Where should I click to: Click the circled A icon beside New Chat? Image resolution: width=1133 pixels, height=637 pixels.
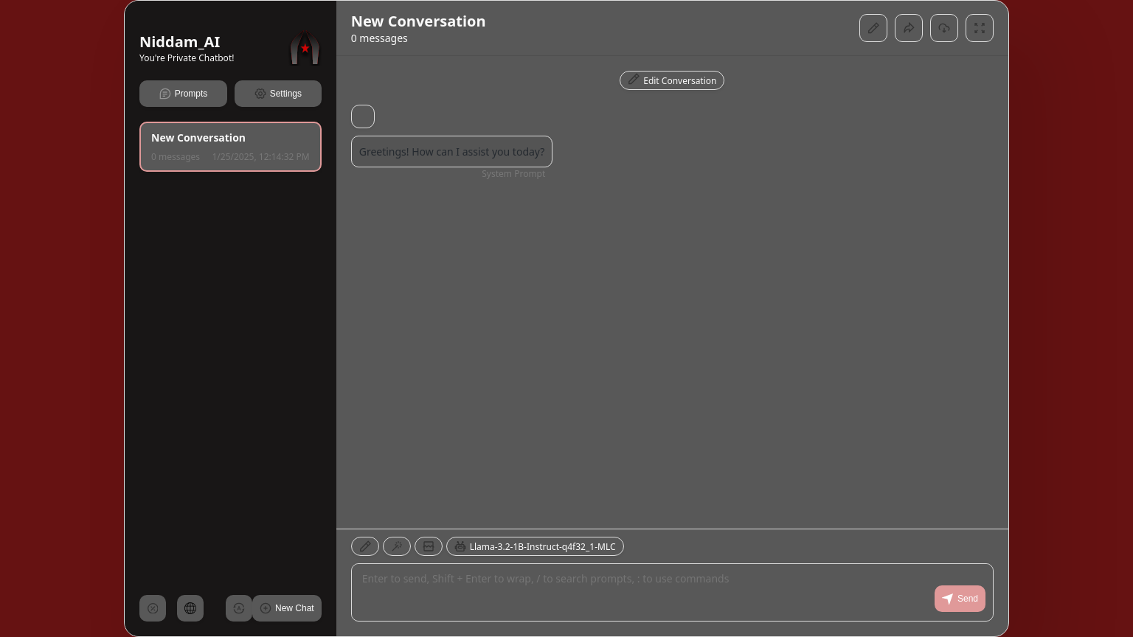[x=238, y=608]
